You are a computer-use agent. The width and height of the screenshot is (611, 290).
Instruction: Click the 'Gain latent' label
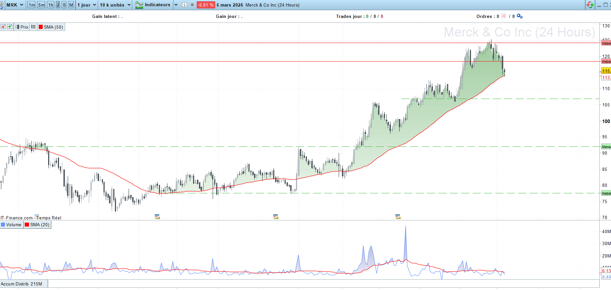click(x=106, y=16)
